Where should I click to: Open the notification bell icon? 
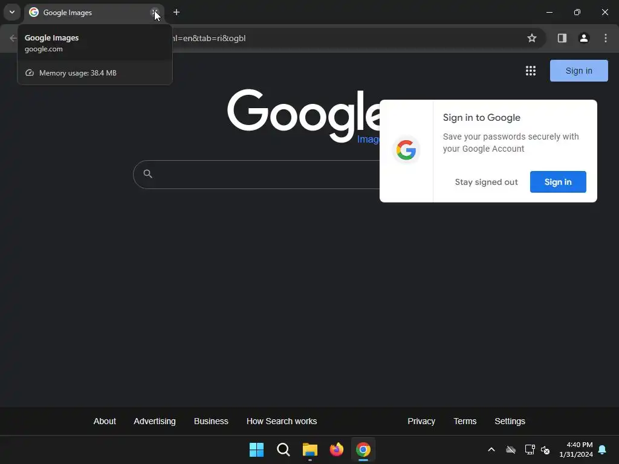coord(603,449)
